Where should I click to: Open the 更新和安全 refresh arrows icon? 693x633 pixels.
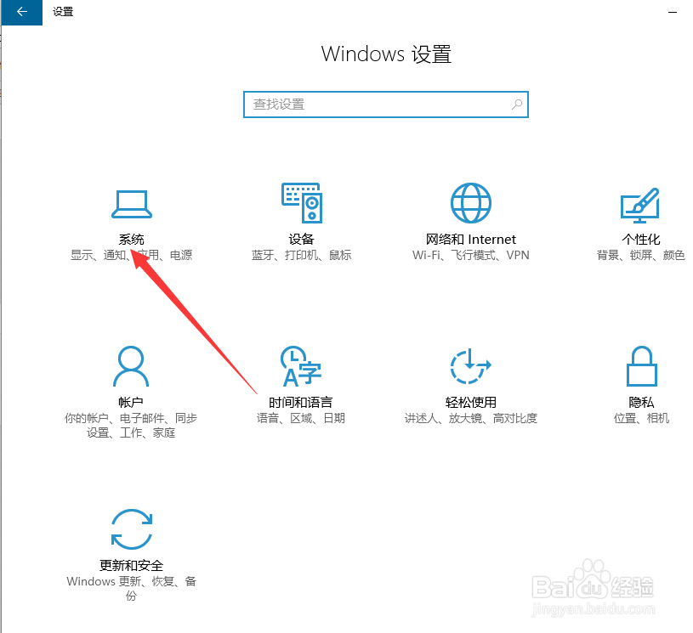pos(132,529)
